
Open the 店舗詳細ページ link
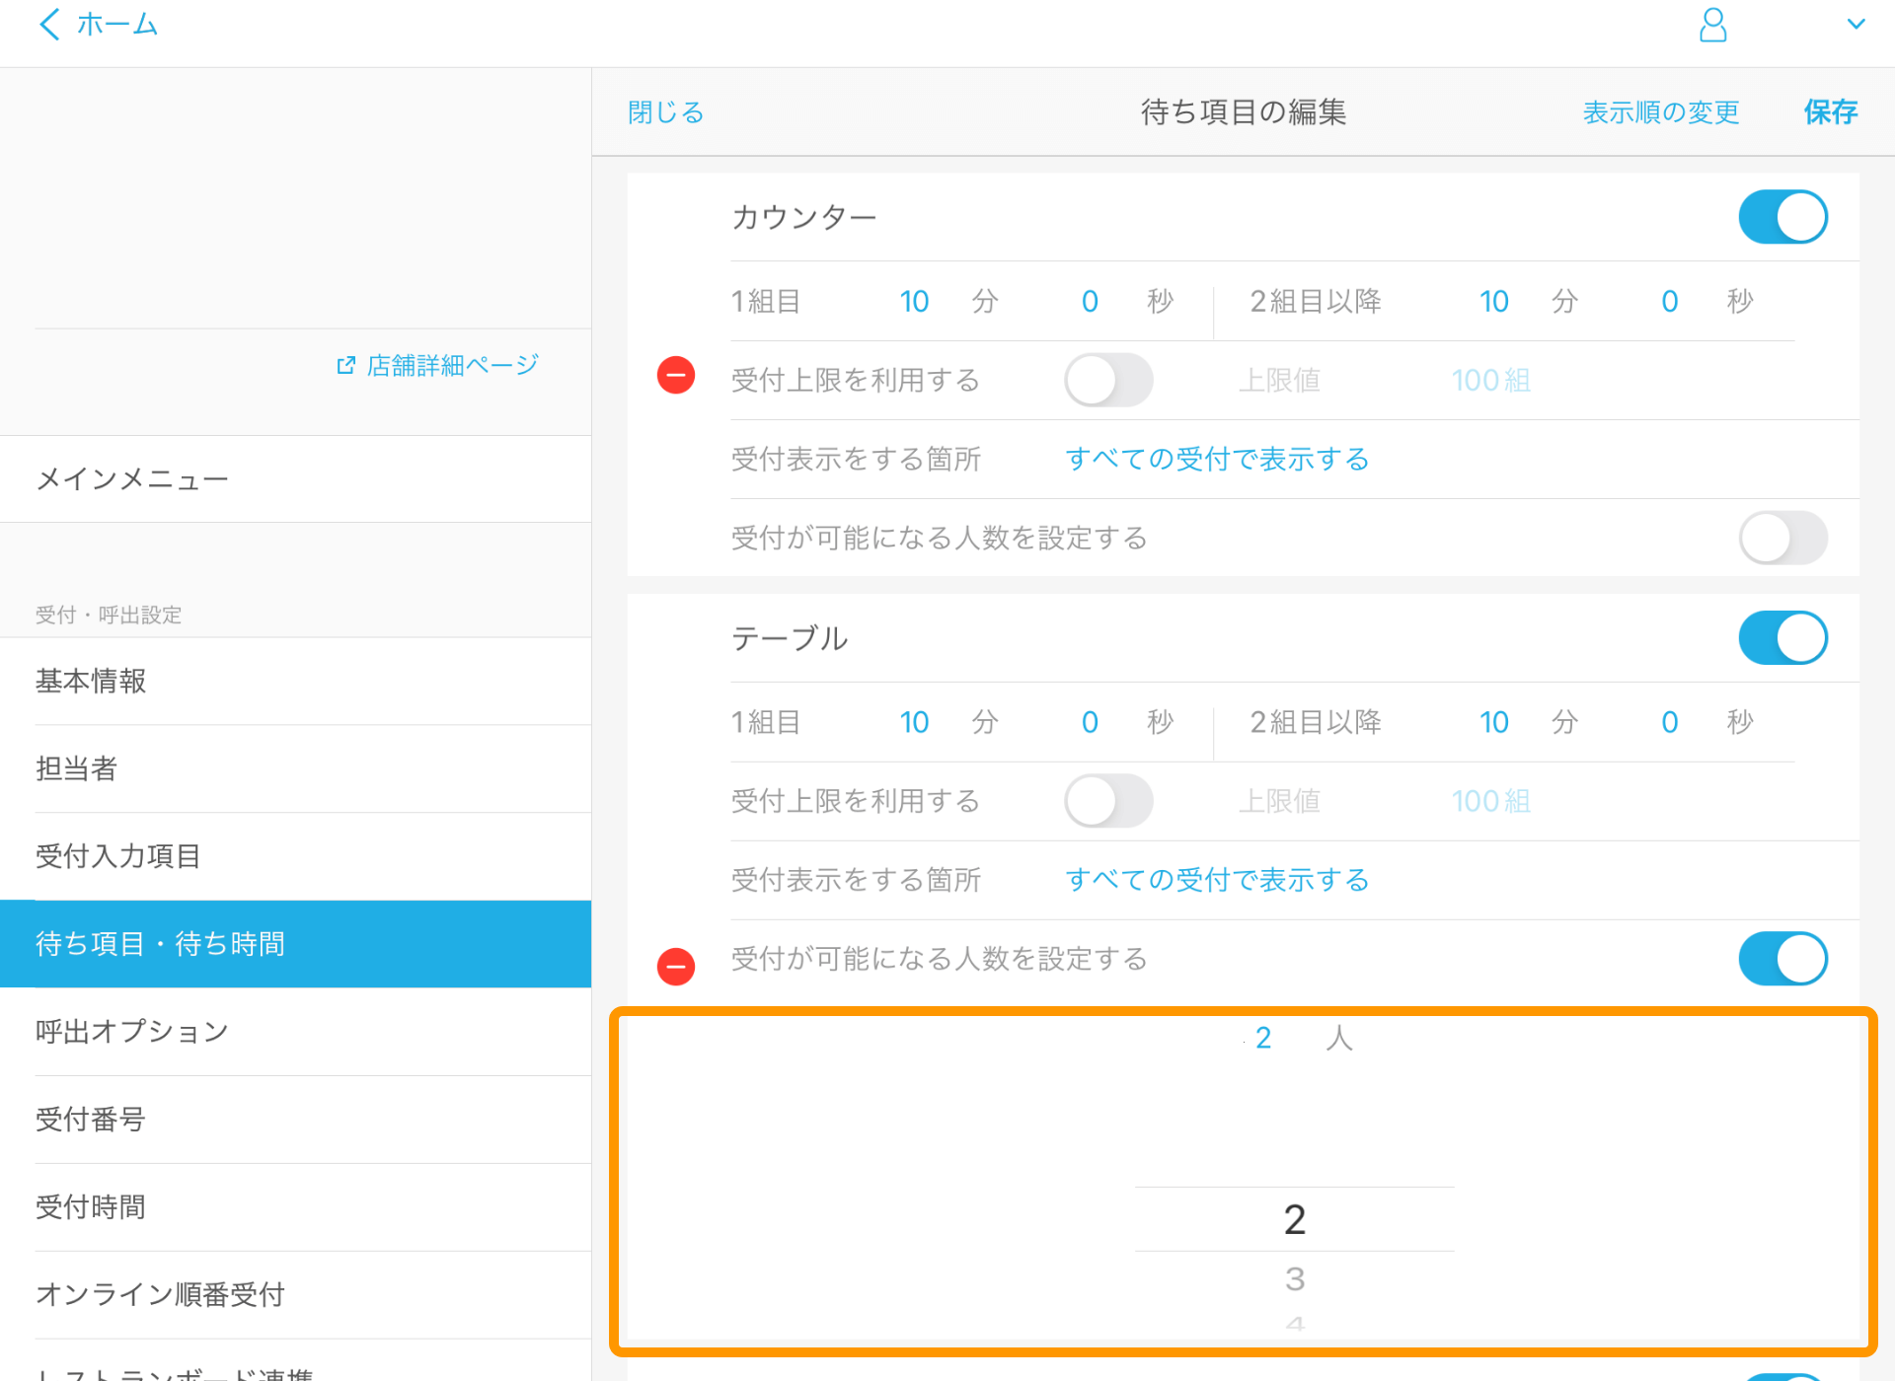click(452, 365)
